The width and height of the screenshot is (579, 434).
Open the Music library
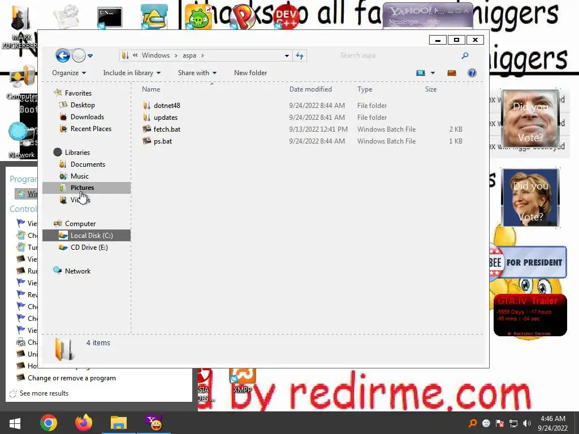[x=79, y=176]
